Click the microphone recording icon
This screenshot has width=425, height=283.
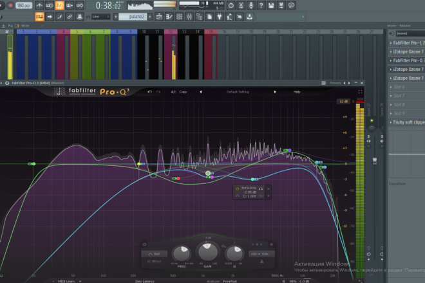click(x=251, y=5)
